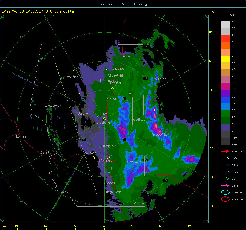Click the Lacombe label
The image size is (246, 230).
[118, 69]
